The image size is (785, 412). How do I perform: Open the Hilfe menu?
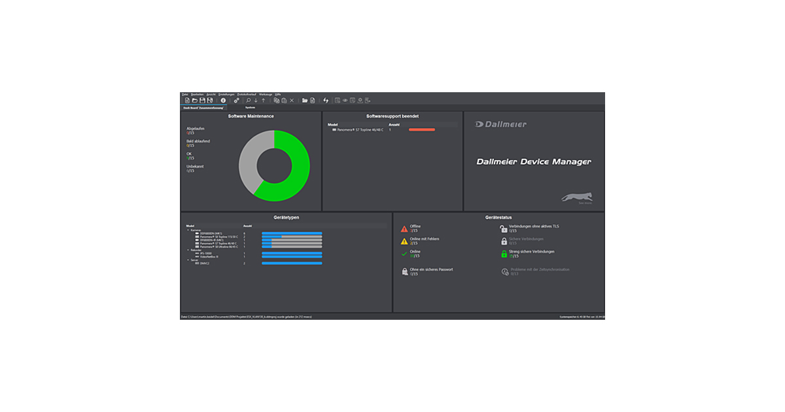click(278, 94)
